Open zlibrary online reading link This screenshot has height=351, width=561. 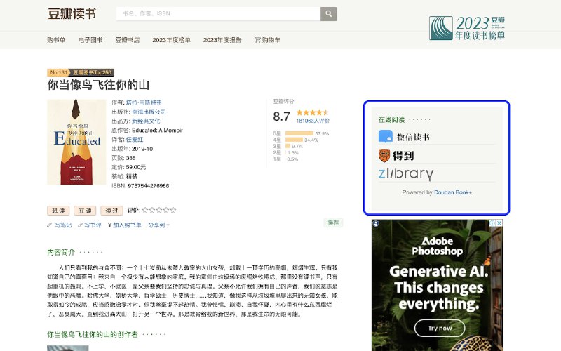(x=406, y=173)
